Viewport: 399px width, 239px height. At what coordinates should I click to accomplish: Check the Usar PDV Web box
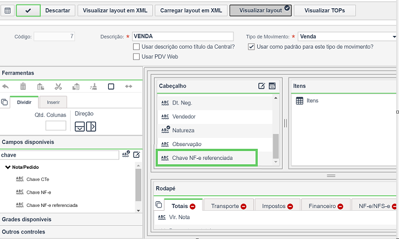pos(136,56)
